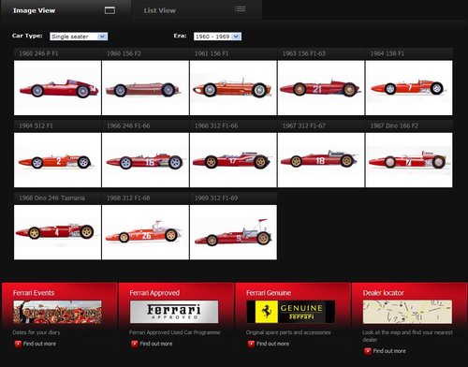Switch to the Image View tab

click(x=66, y=10)
